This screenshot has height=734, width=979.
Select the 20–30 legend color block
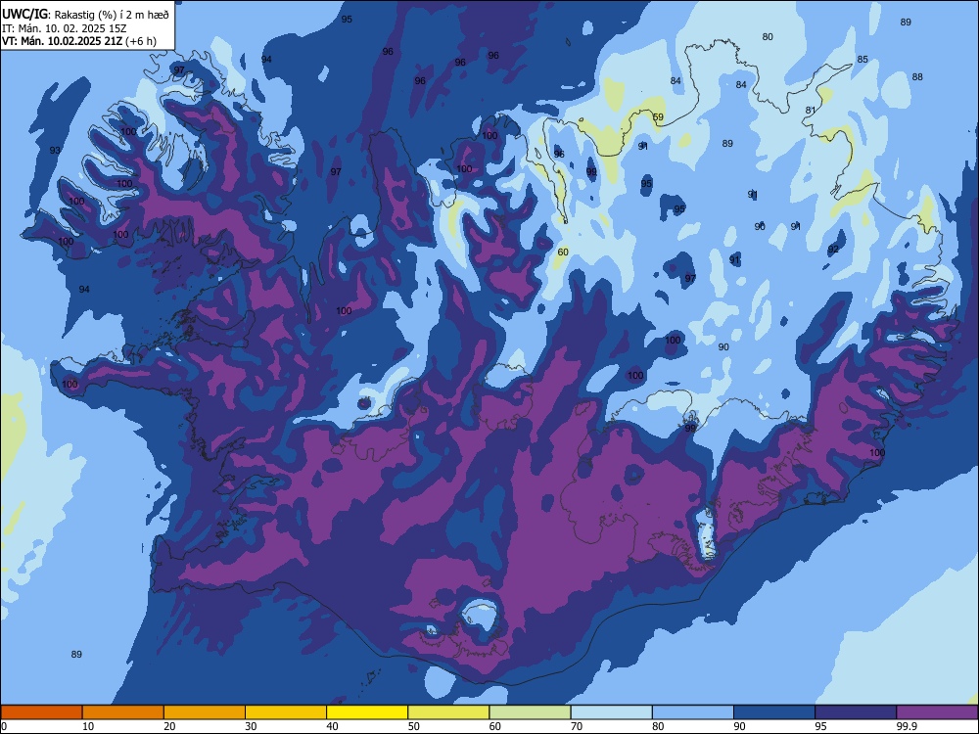coord(205,712)
